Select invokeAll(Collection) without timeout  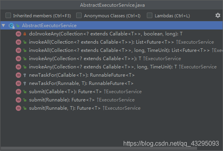(x=121, y=42)
